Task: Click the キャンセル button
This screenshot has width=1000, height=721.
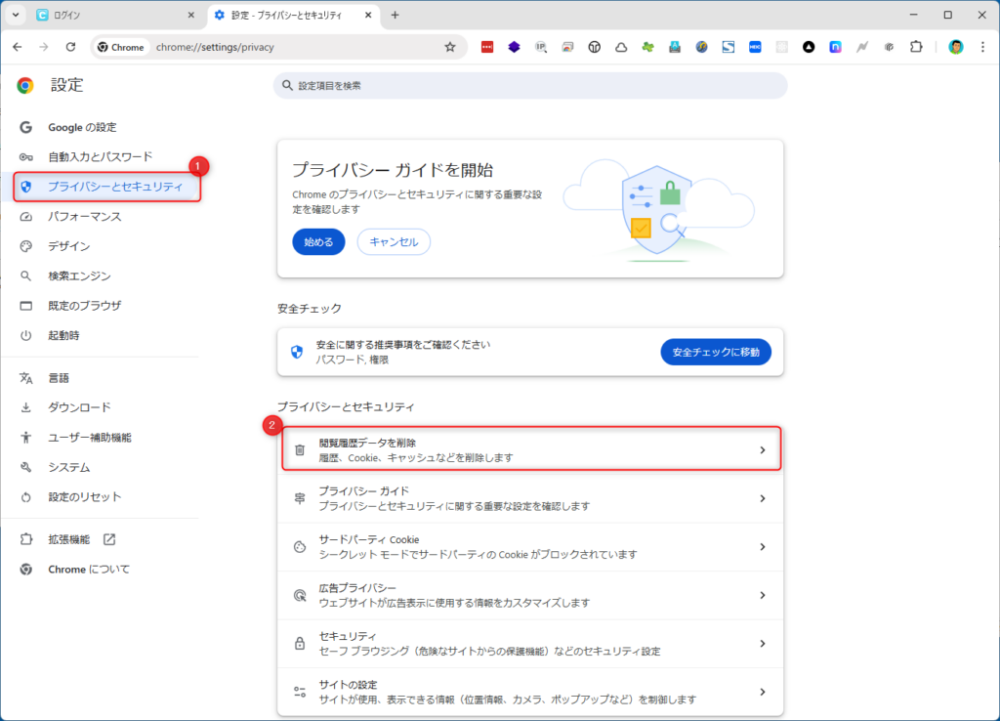Action: point(394,241)
